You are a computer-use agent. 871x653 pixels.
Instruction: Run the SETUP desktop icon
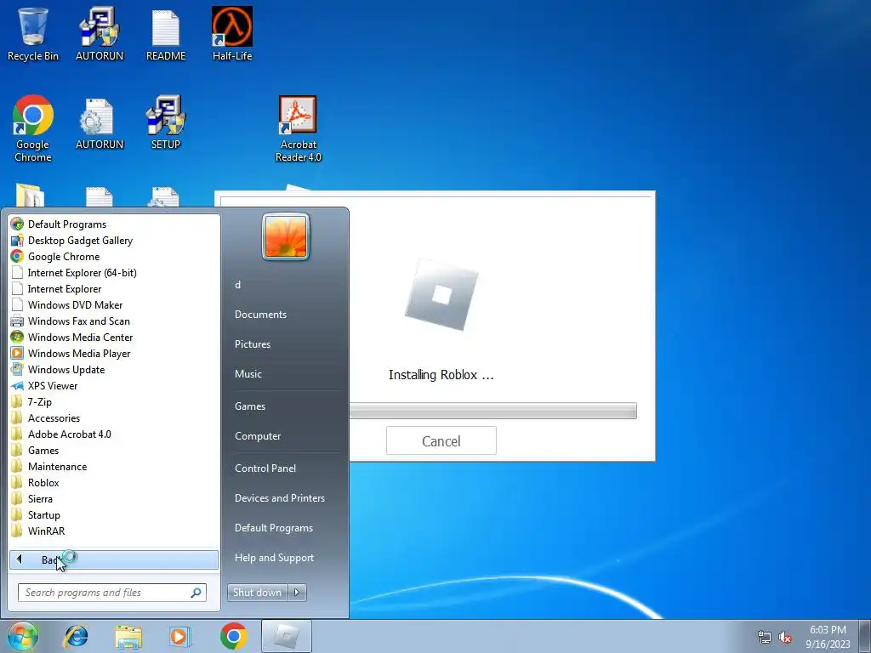tap(166, 123)
